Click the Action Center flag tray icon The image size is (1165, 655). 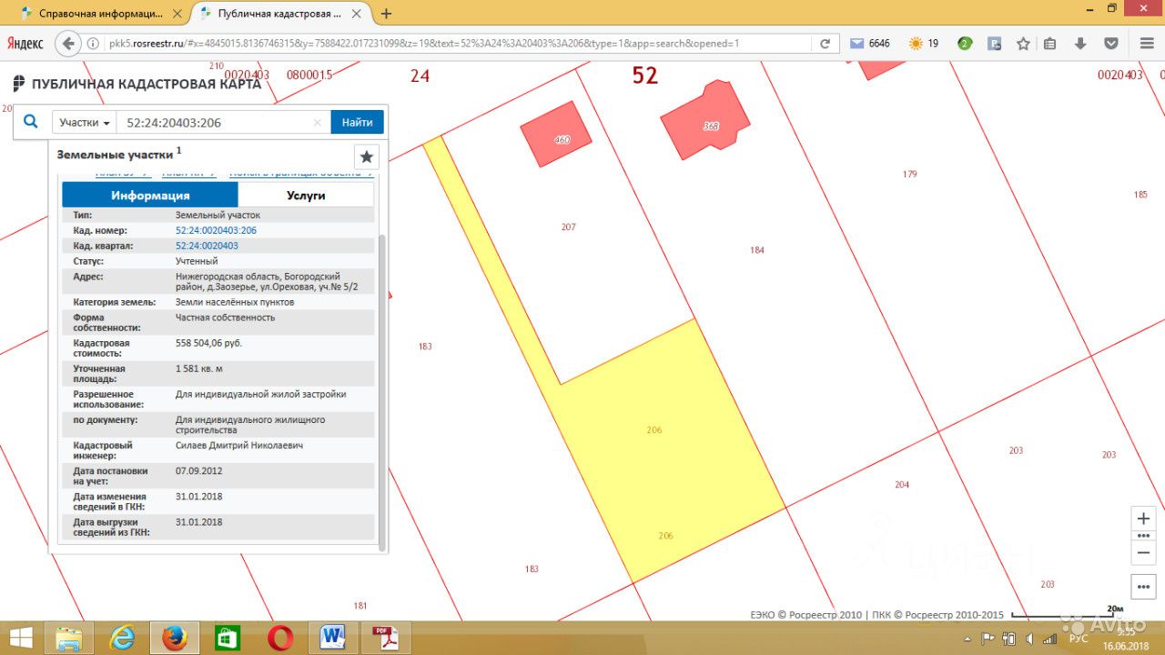(x=988, y=639)
